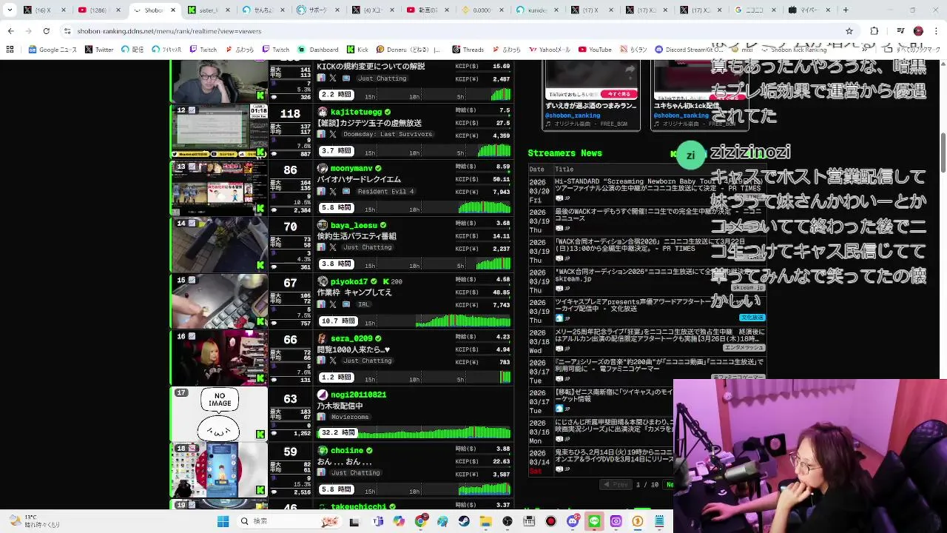Open the browser apps grid button

pyautogui.click(x=10, y=50)
